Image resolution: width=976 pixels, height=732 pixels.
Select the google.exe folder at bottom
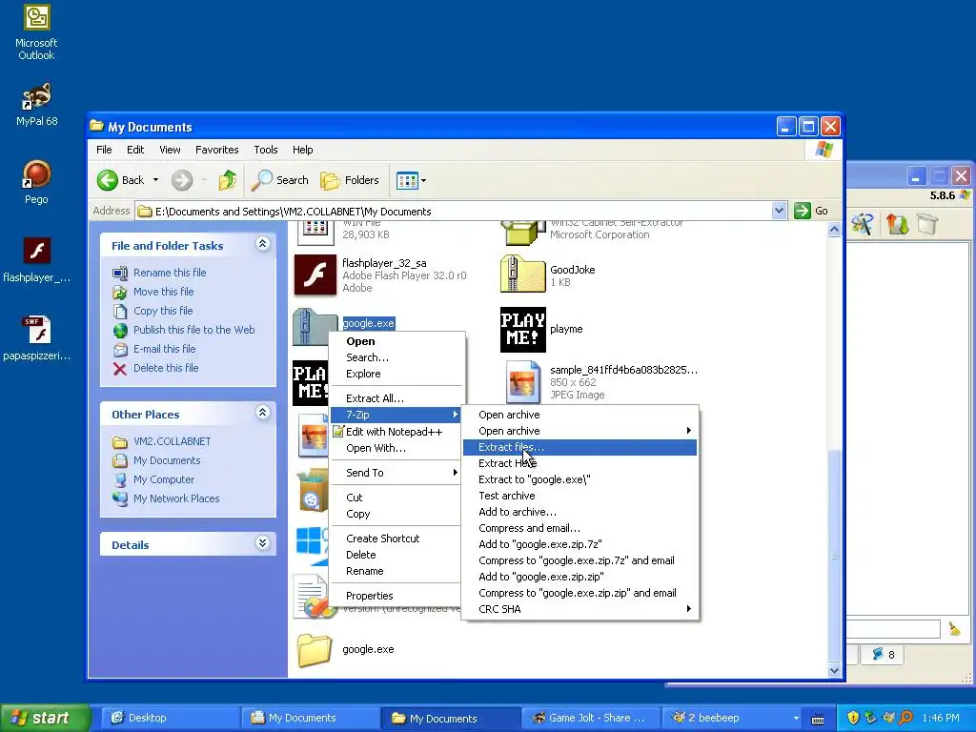[315, 649]
